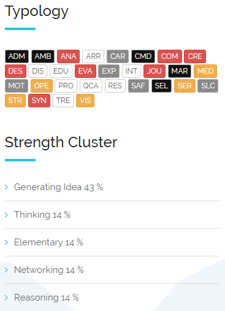Click the white ARR typology badge

point(93,56)
